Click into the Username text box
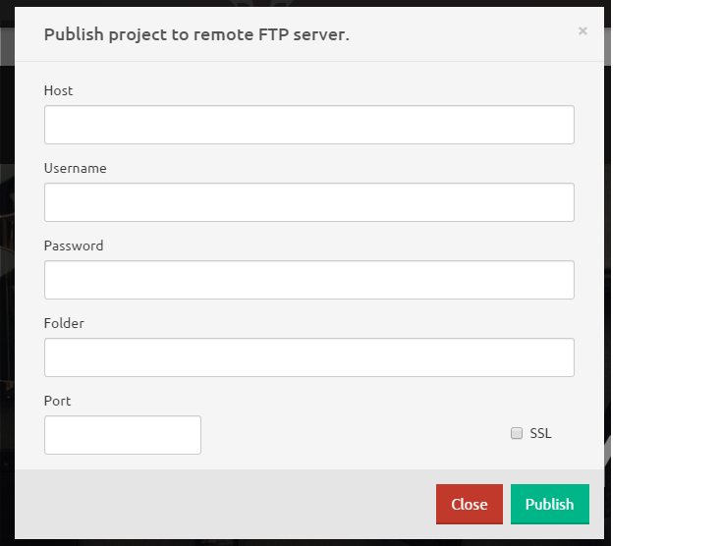Screen dimensions: 721x546 pos(308,202)
